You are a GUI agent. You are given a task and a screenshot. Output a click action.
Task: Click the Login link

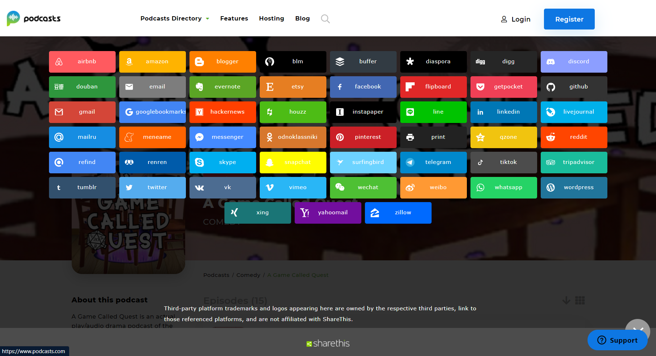(516, 19)
